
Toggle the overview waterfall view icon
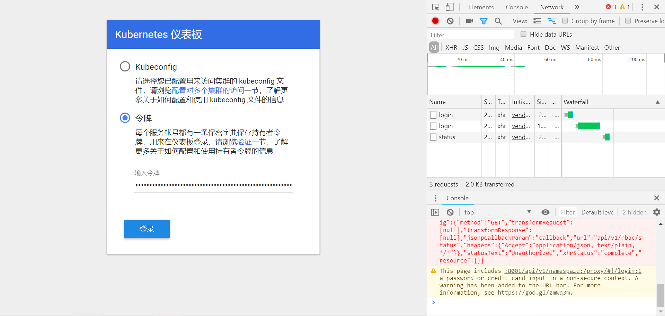coord(551,21)
